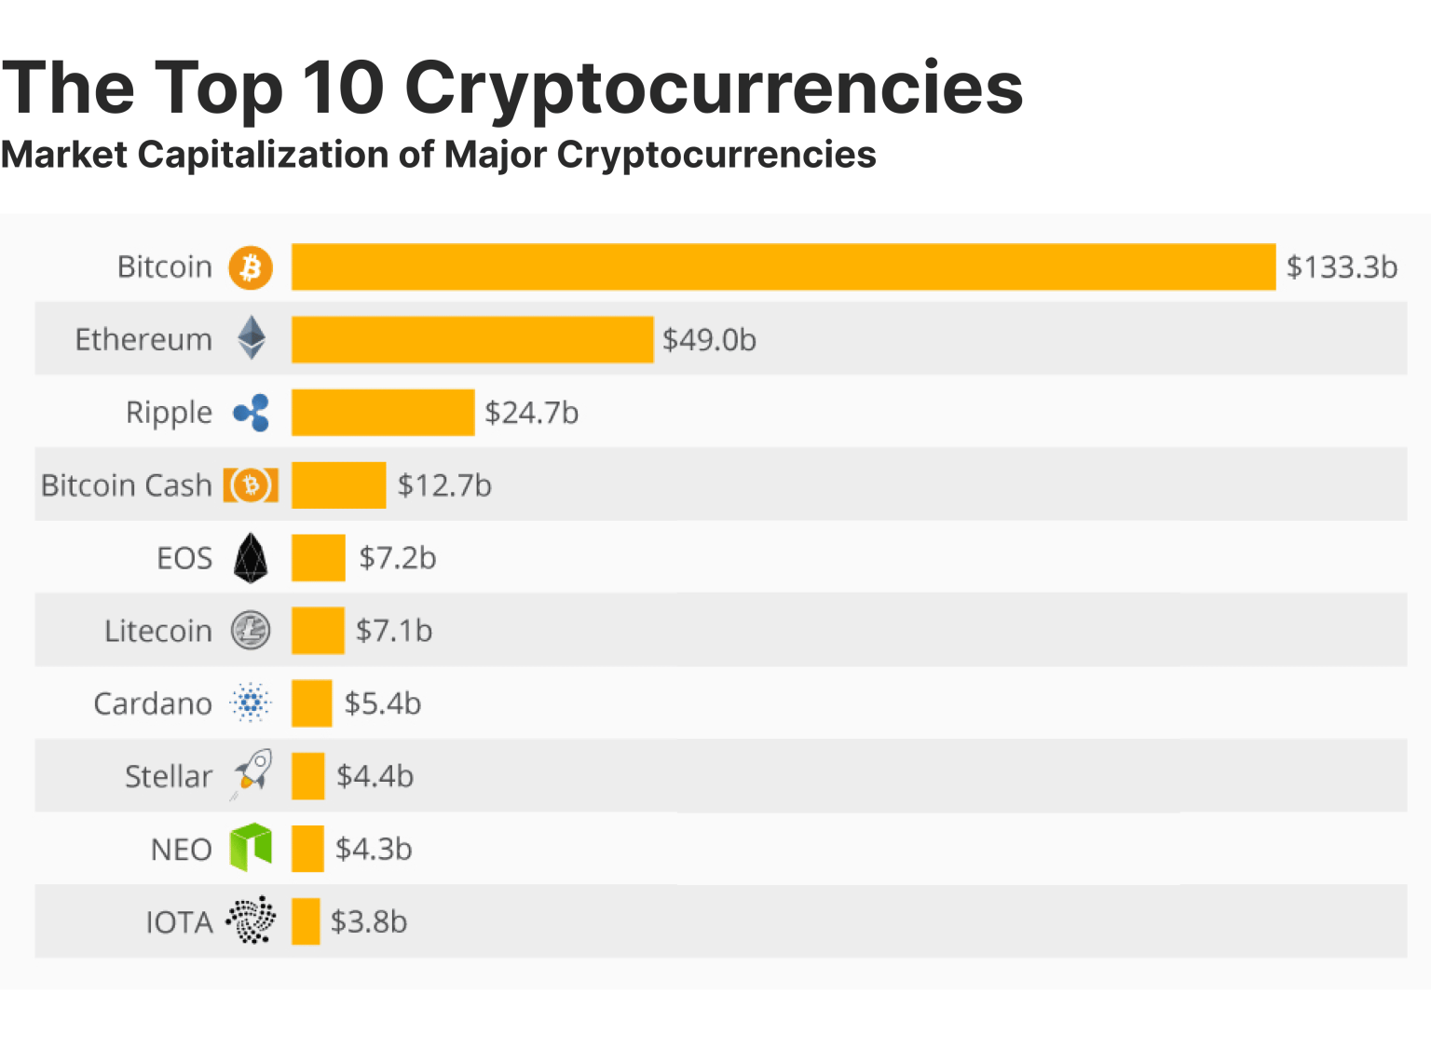Click the Ripple $24.7b bar
The width and height of the screenshot is (1431, 1050).
(x=383, y=413)
